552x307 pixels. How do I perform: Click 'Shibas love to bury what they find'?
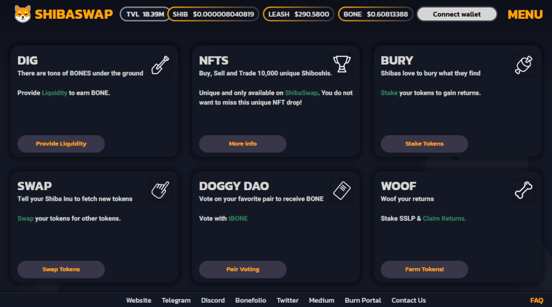click(x=431, y=73)
